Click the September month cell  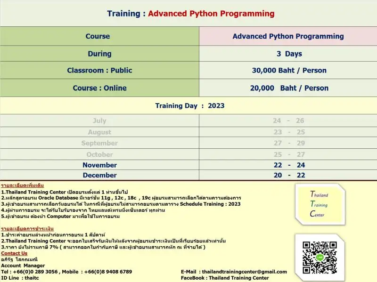coord(99,143)
